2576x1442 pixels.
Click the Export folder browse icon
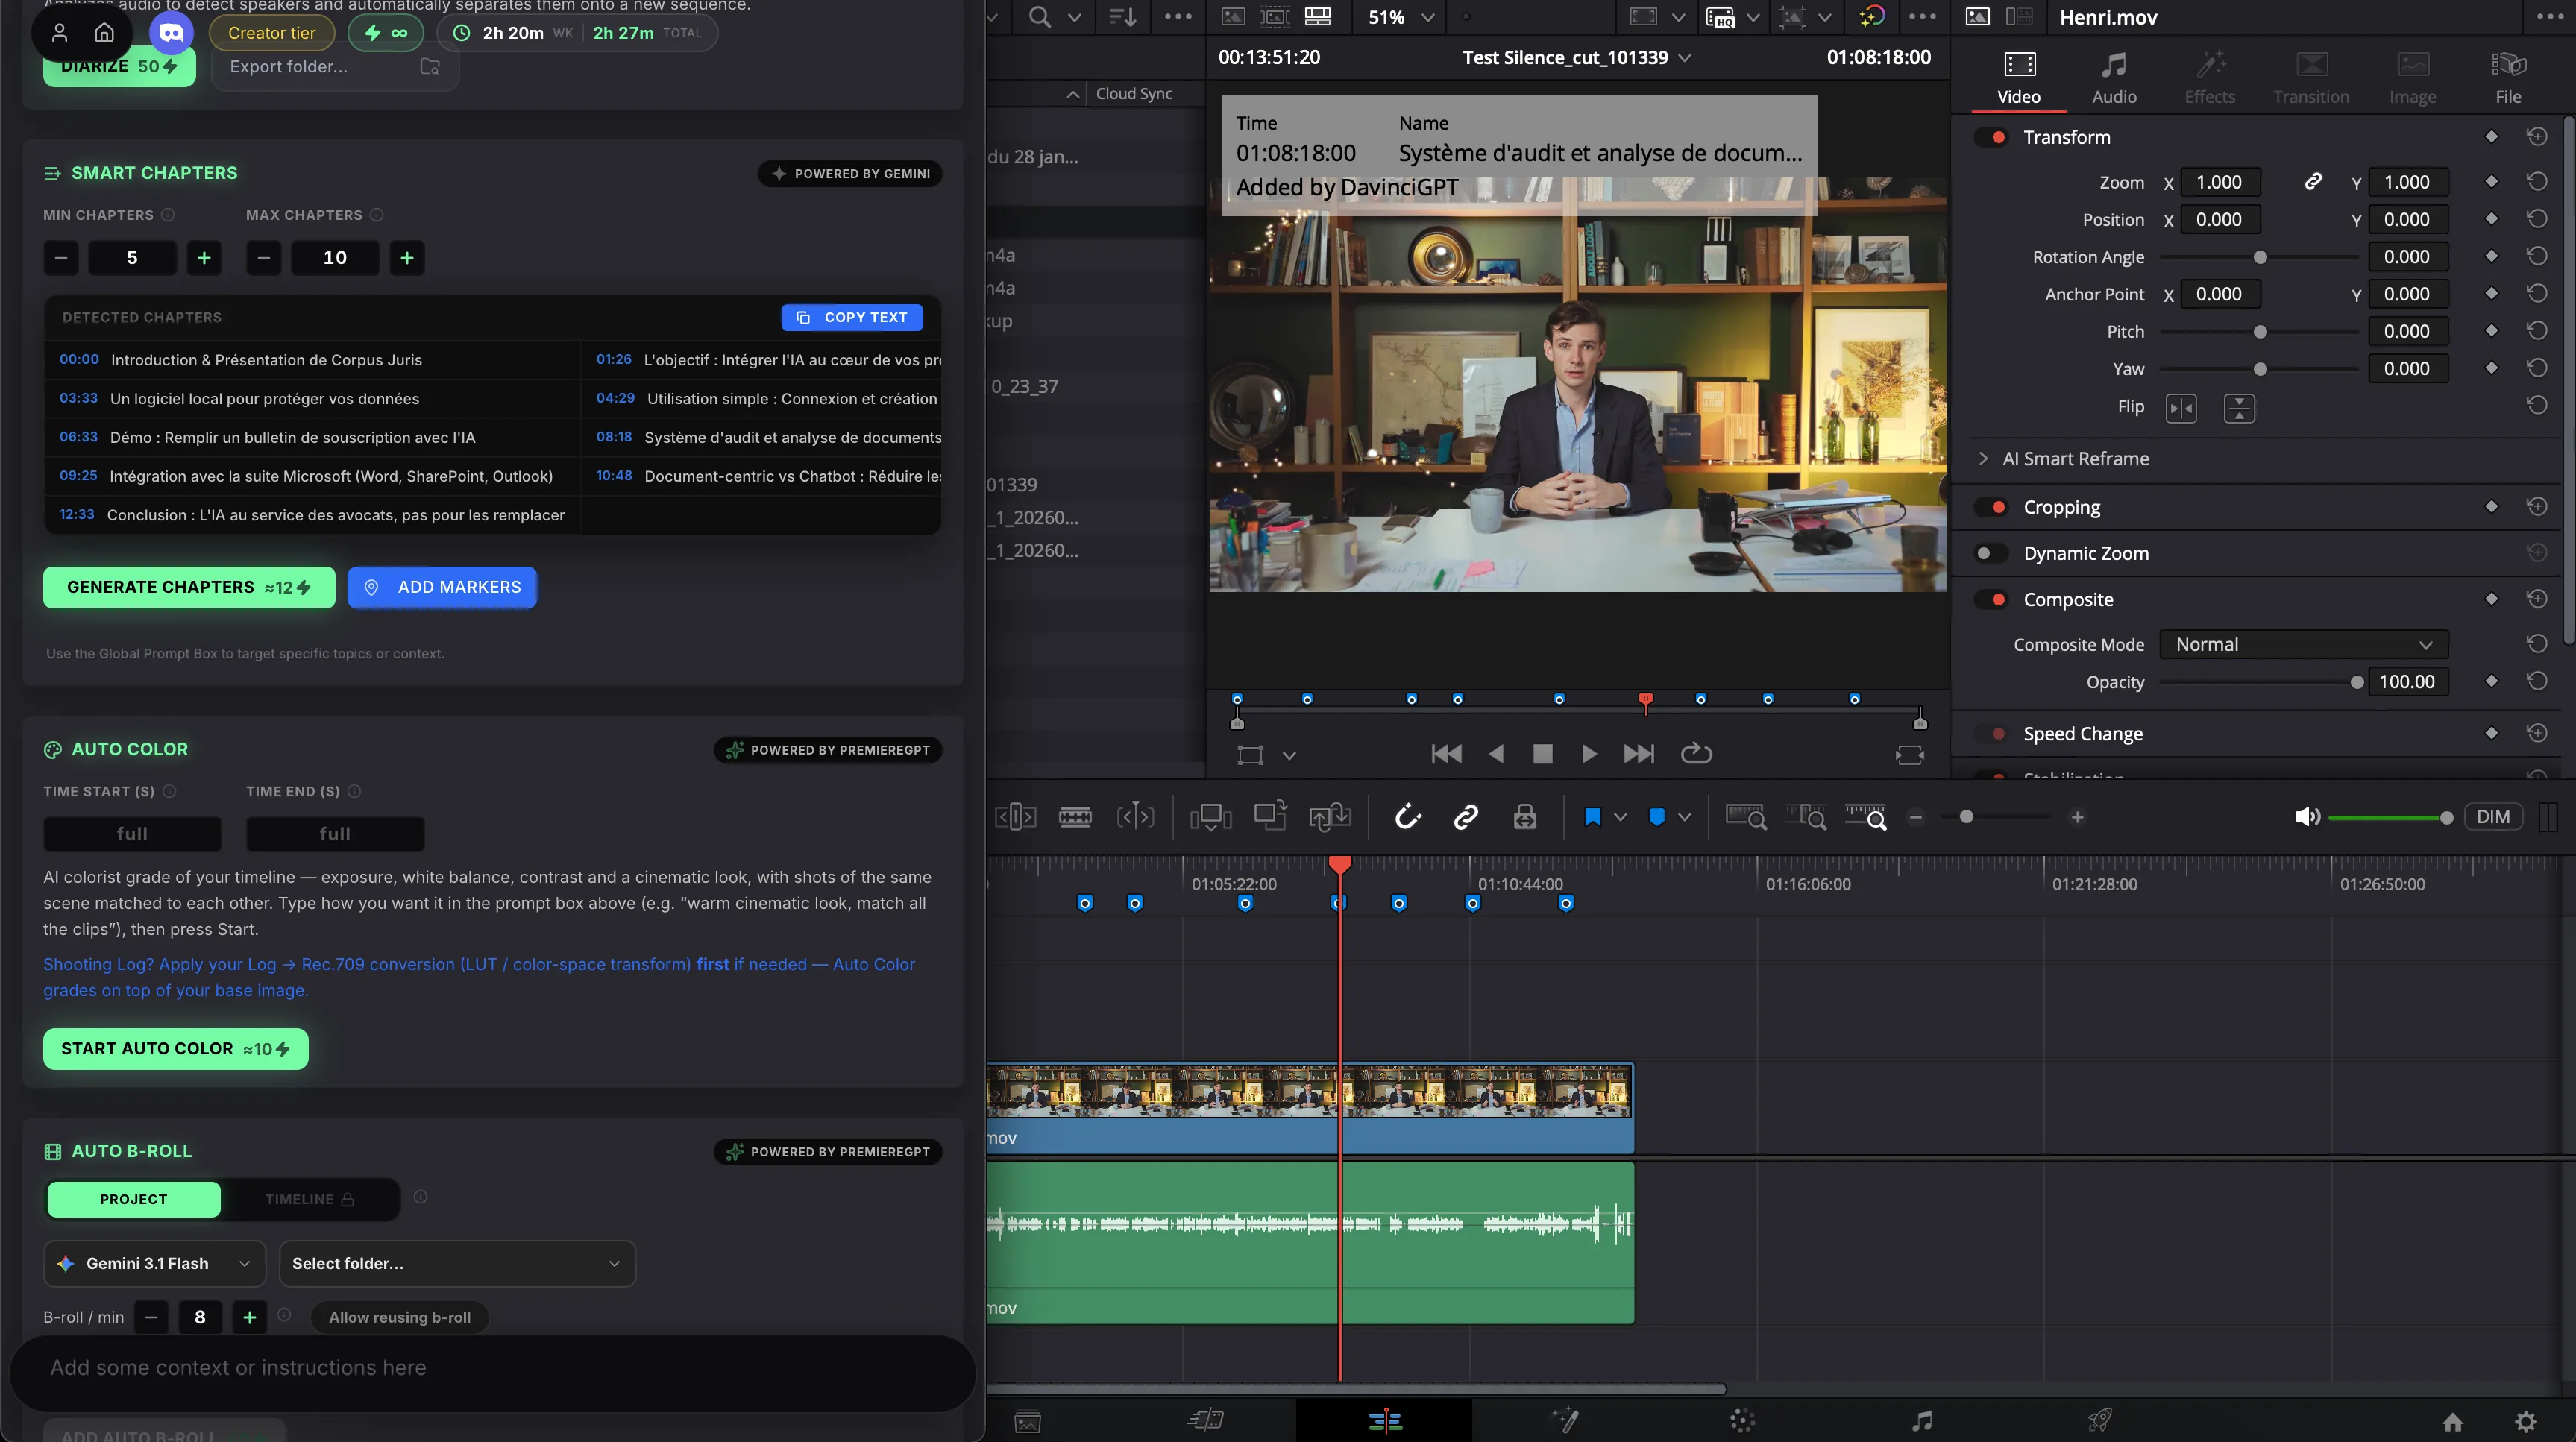pos(430,66)
